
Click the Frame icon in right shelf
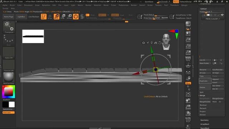188,94
